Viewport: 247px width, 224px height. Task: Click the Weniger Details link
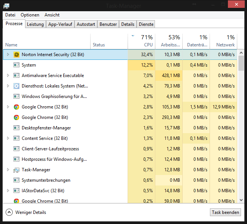pyautogui.click(x=31, y=212)
